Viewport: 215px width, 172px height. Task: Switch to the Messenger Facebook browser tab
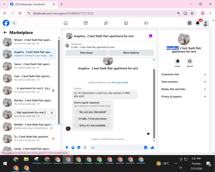pyautogui.click(x=33, y=4)
